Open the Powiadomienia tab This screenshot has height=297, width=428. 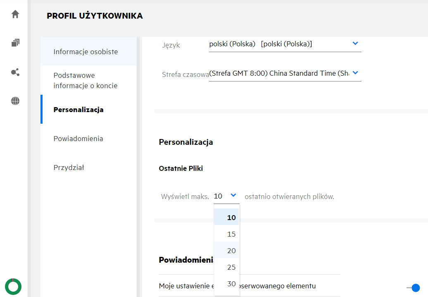tap(78, 139)
